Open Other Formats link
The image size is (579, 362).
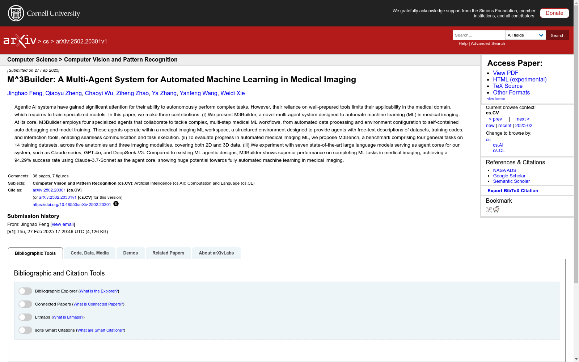pyautogui.click(x=511, y=93)
